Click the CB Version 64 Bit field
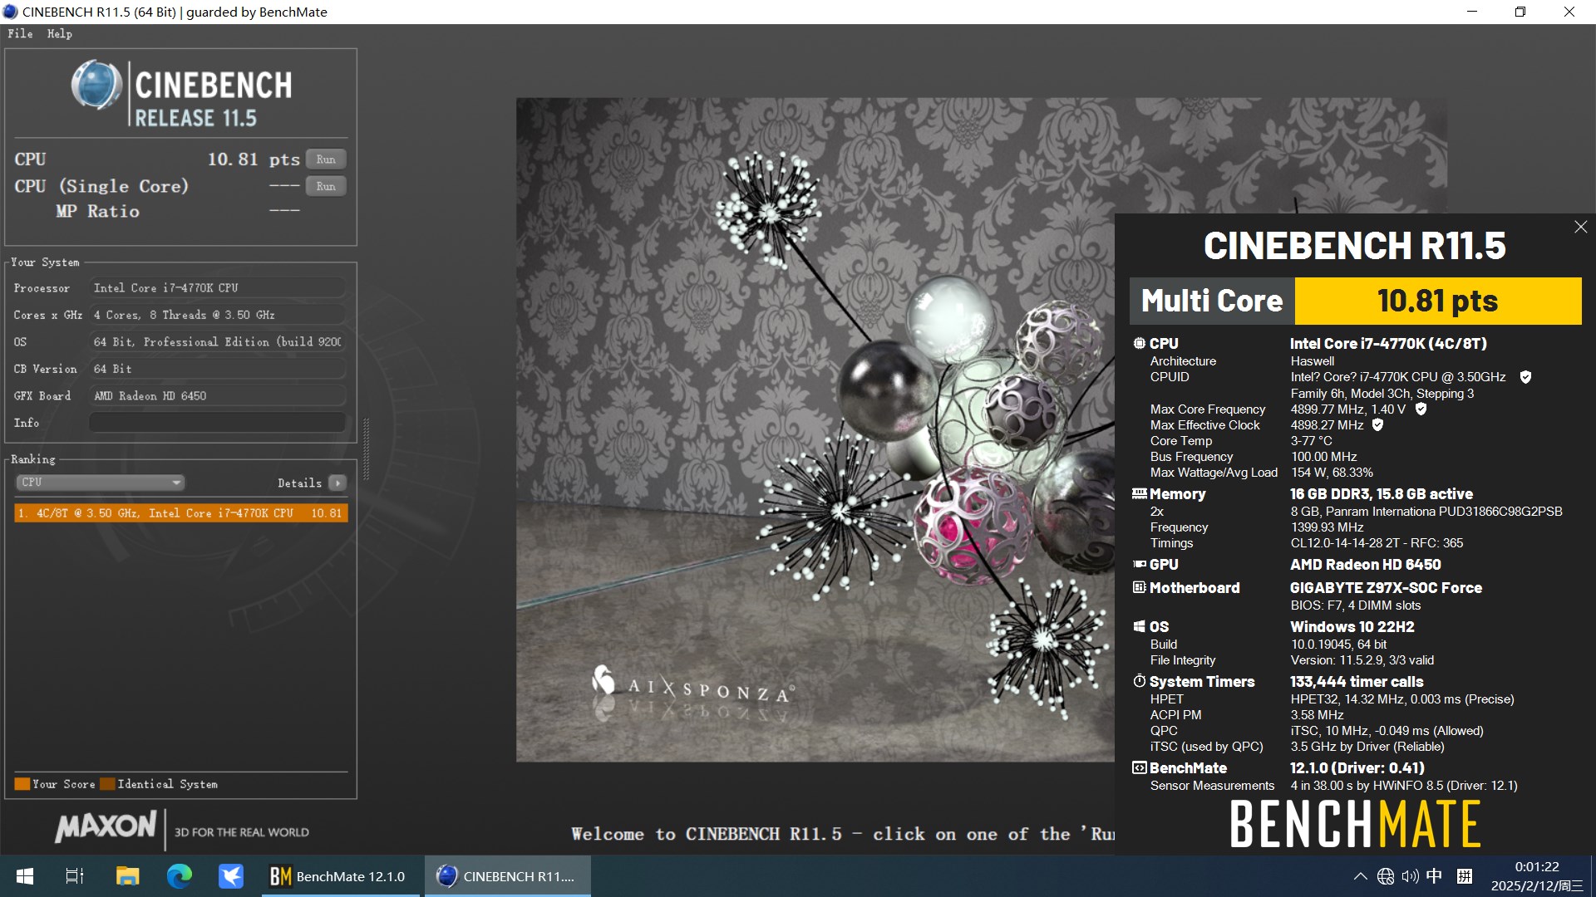The width and height of the screenshot is (1596, 897). click(x=217, y=369)
